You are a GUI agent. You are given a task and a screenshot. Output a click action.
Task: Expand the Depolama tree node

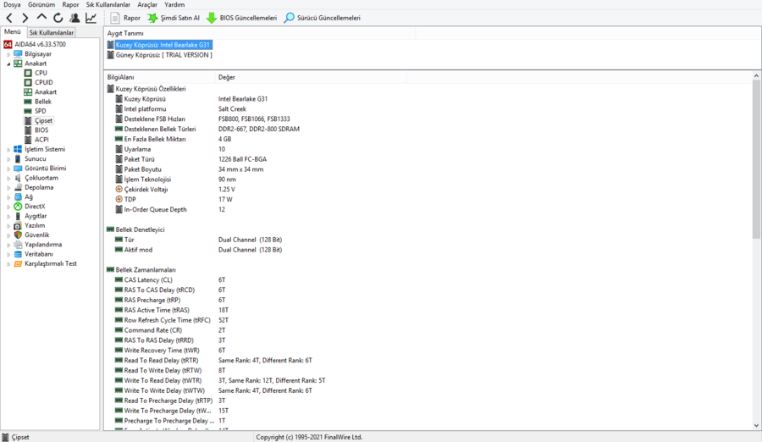pos(8,188)
